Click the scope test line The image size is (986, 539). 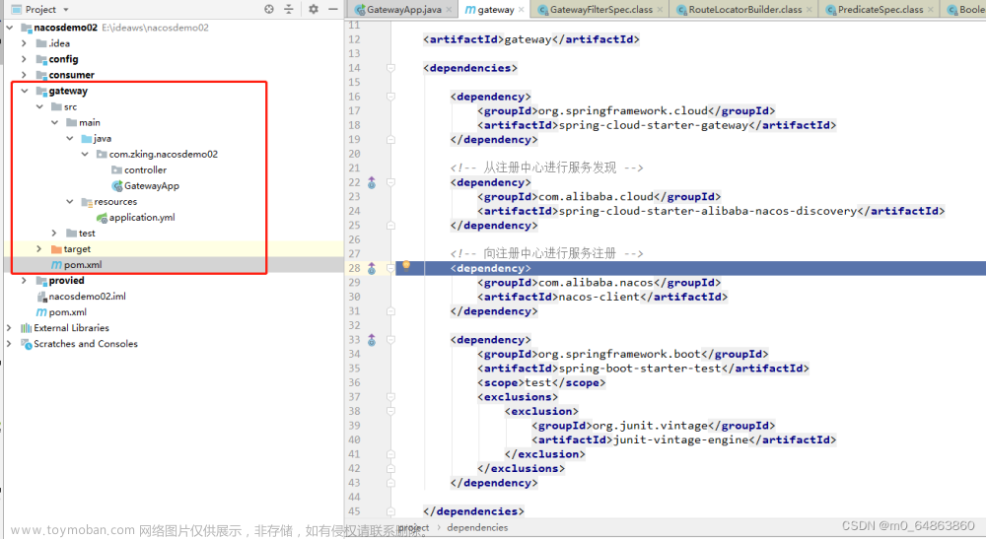(x=541, y=382)
